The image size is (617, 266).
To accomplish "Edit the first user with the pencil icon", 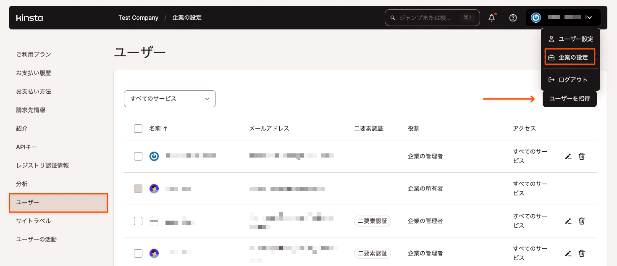I will pos(568,156).
